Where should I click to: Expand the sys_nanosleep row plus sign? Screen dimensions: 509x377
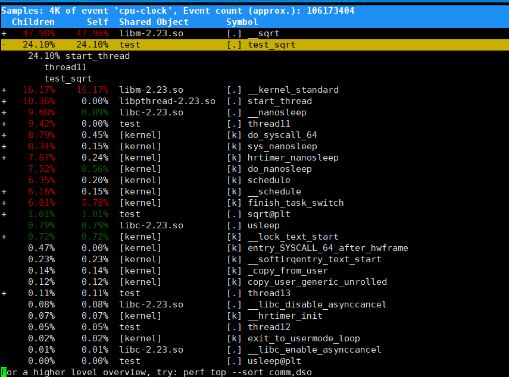tap(4, 146)
